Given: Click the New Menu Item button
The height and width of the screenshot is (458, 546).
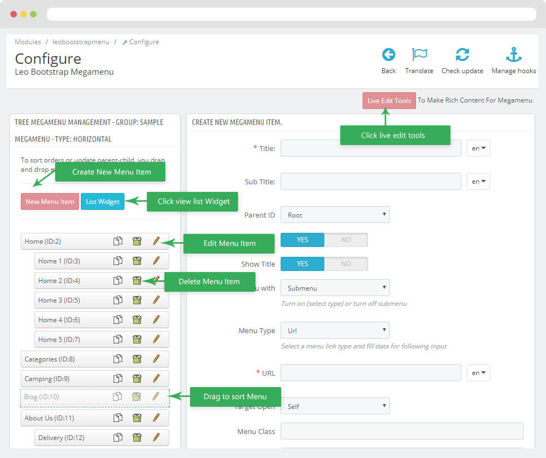Looking at the screenshot, I should (x=50, y=202).
